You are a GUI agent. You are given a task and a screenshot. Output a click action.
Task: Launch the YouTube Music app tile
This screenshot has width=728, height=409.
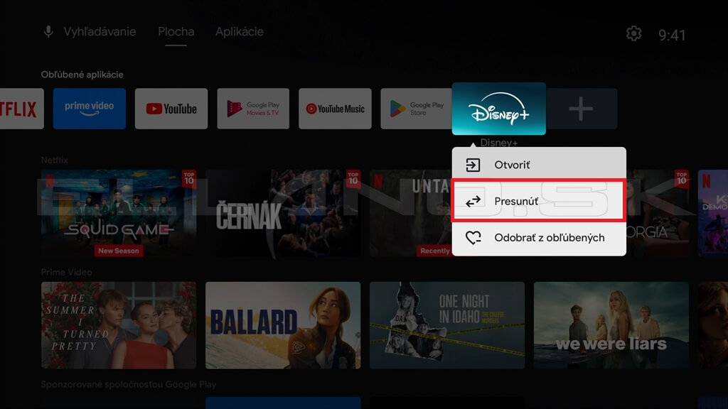pyautogui.click(x=335, y=109)
